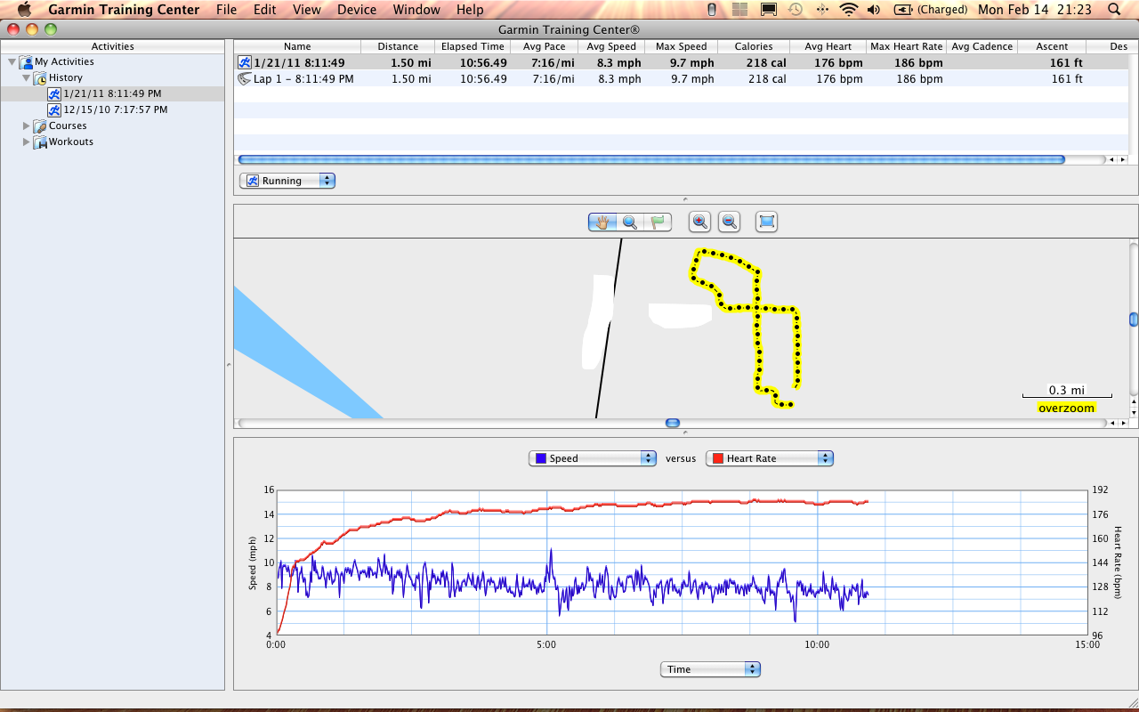
Task: Sort table by the Distance column header
Action: [398, 46]
